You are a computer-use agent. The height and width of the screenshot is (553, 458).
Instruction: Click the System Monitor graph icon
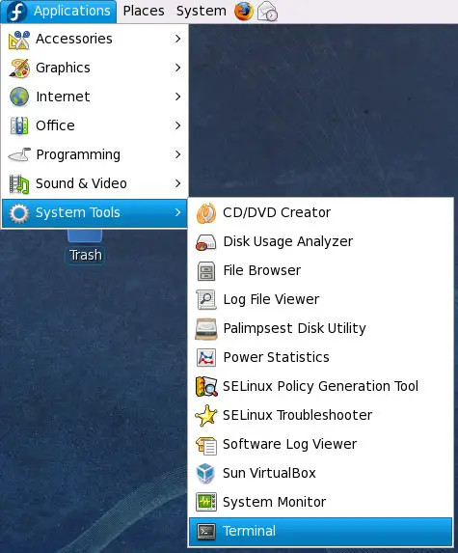205,502
